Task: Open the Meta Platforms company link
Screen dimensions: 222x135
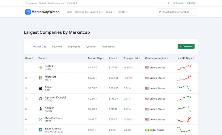Action: [54, 118]
